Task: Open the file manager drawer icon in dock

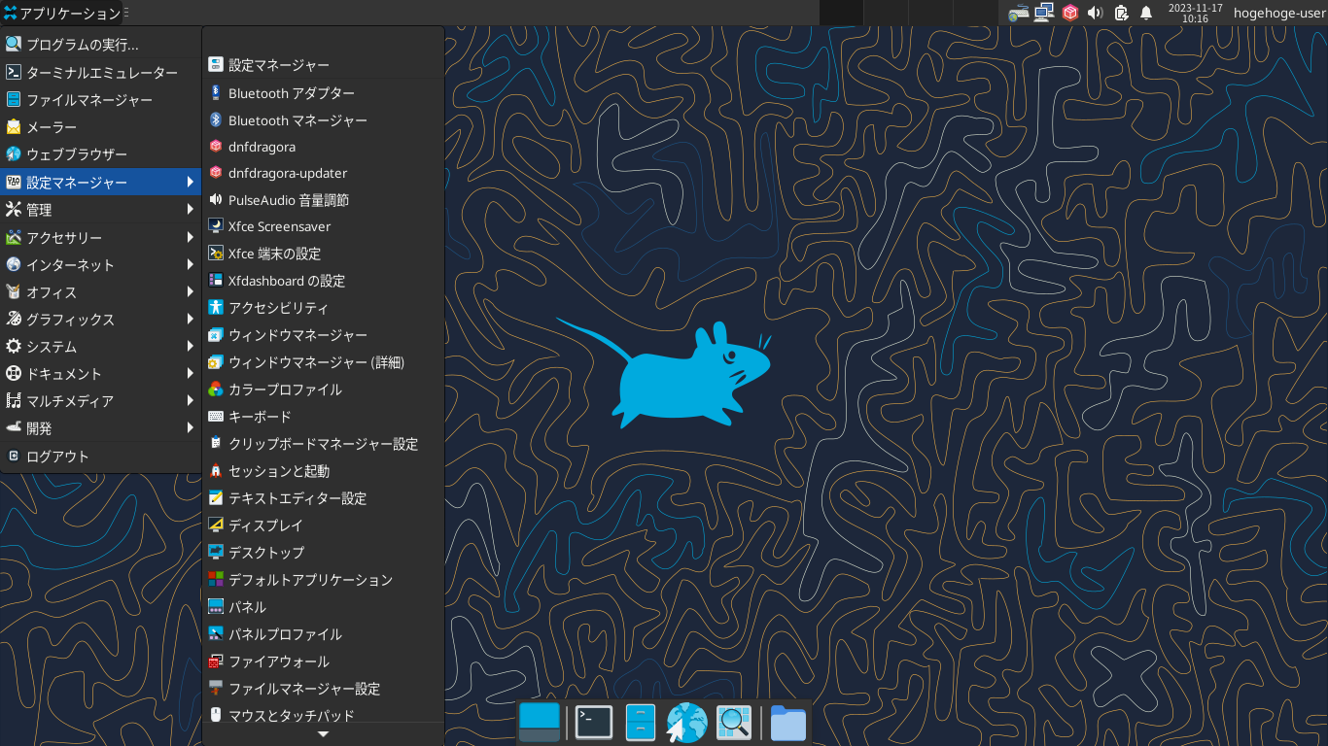Action: (x=641, y=722)
